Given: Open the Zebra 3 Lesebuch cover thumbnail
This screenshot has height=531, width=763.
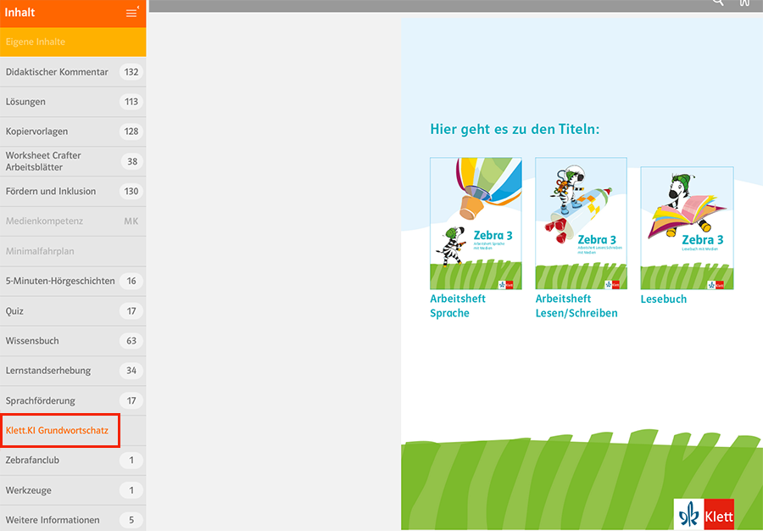Looking at the screenshot, I should [687, 228].
